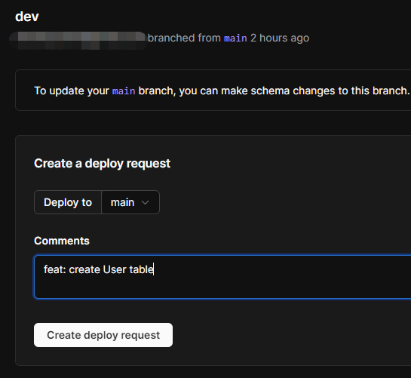411x378 pixels.
Task: Click the dev branch heading
Action: click(27, 17)
